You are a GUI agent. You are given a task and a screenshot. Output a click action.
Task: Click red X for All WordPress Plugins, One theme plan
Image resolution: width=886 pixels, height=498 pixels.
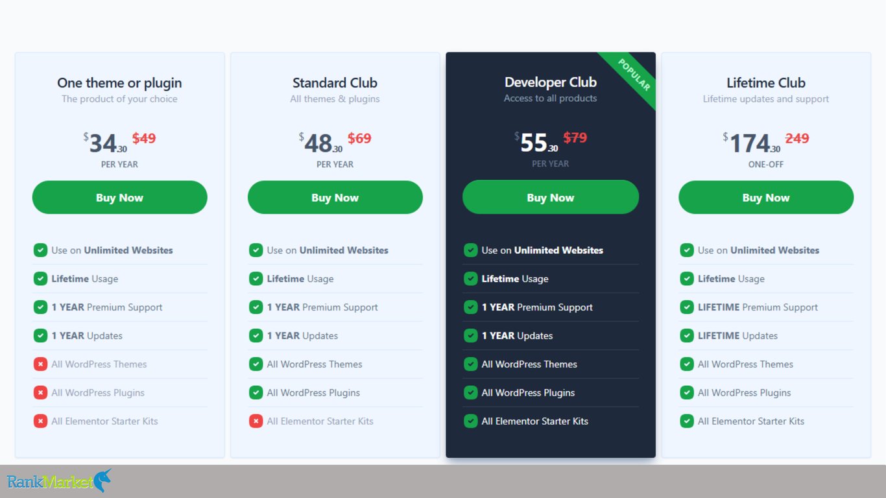[40, 393]
